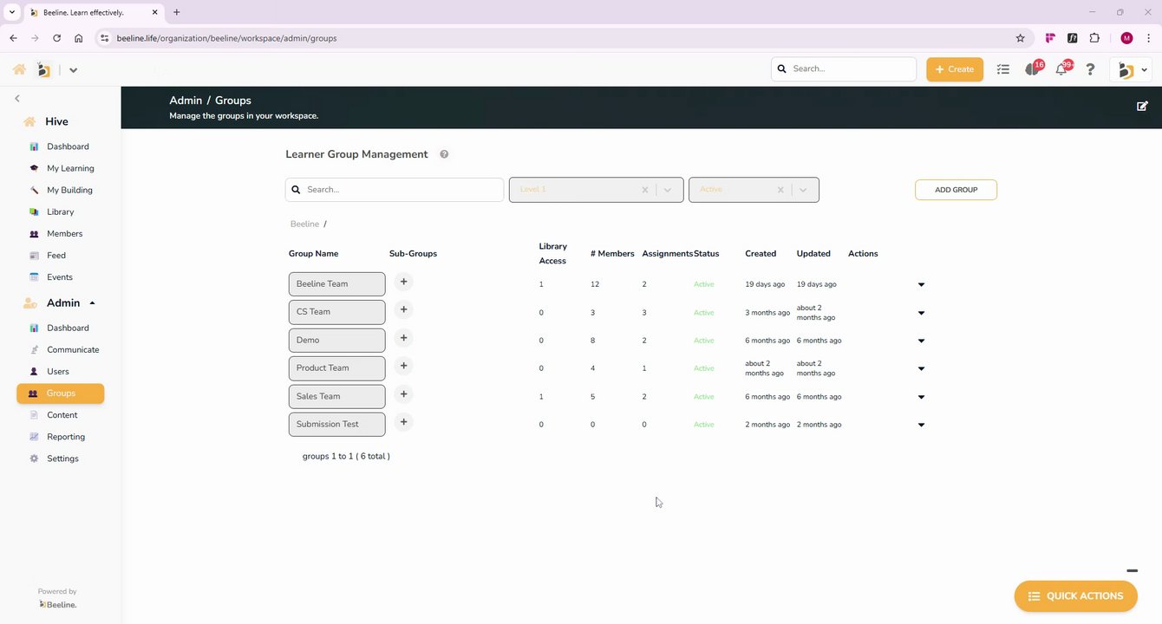1162x624 pixels.
Task: Open the help question mark icon
Action: pos(1091,69)
